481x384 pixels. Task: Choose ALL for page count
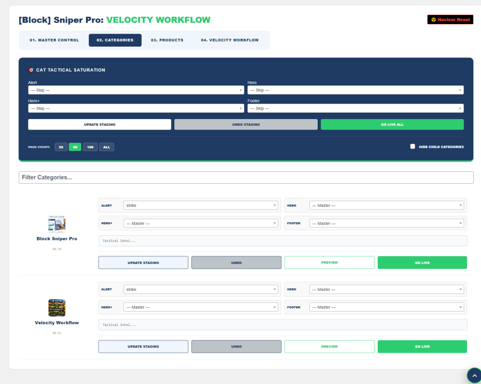[x=107, y=147]
